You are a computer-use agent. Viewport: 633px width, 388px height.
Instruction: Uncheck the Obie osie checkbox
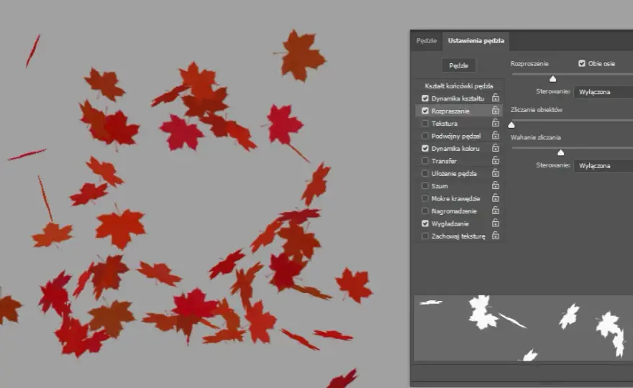click(582, 63)
